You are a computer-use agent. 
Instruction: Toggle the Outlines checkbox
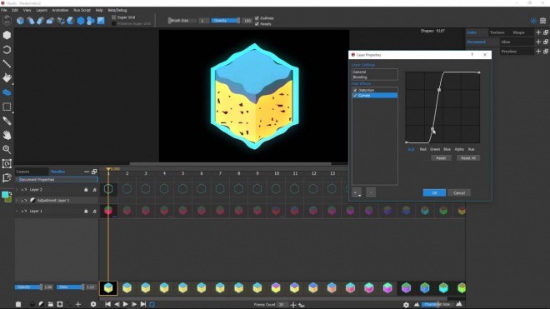coord(257,18)
